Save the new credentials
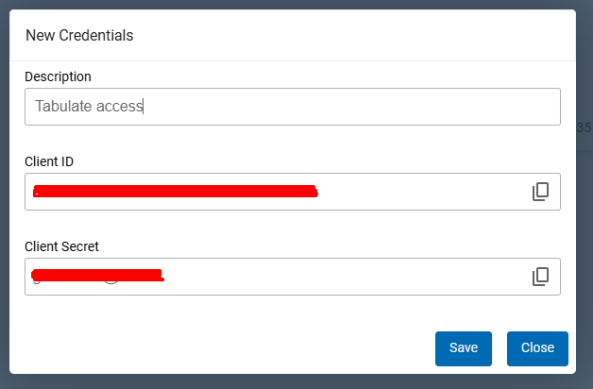 [x=463, y=347]
